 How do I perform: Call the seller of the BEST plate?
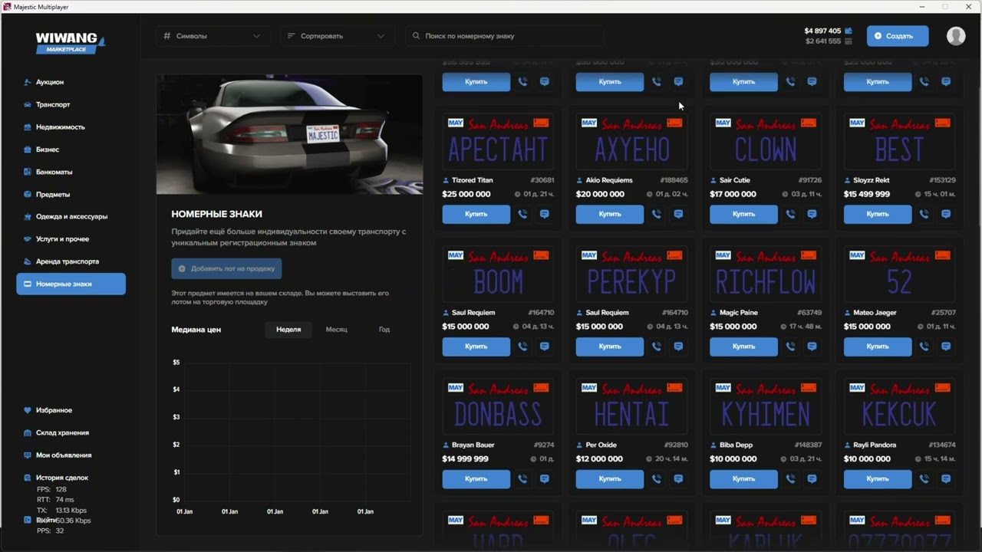point(924,214)
